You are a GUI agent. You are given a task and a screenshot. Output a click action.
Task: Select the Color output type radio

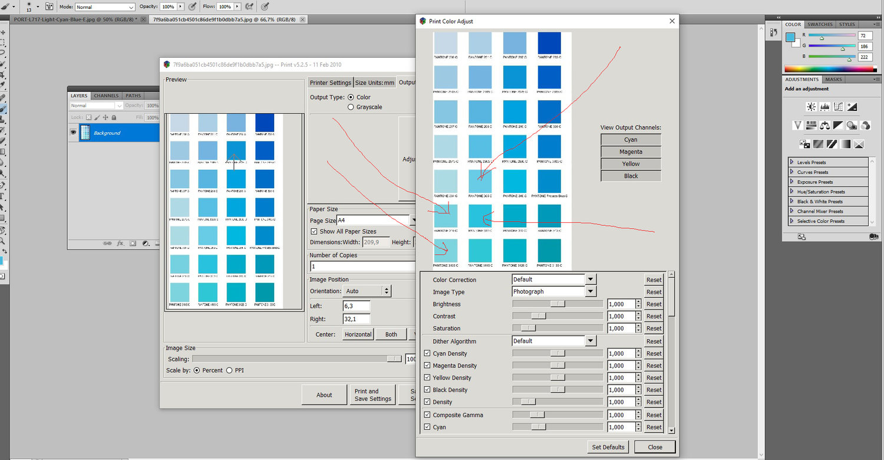(351, 97)
